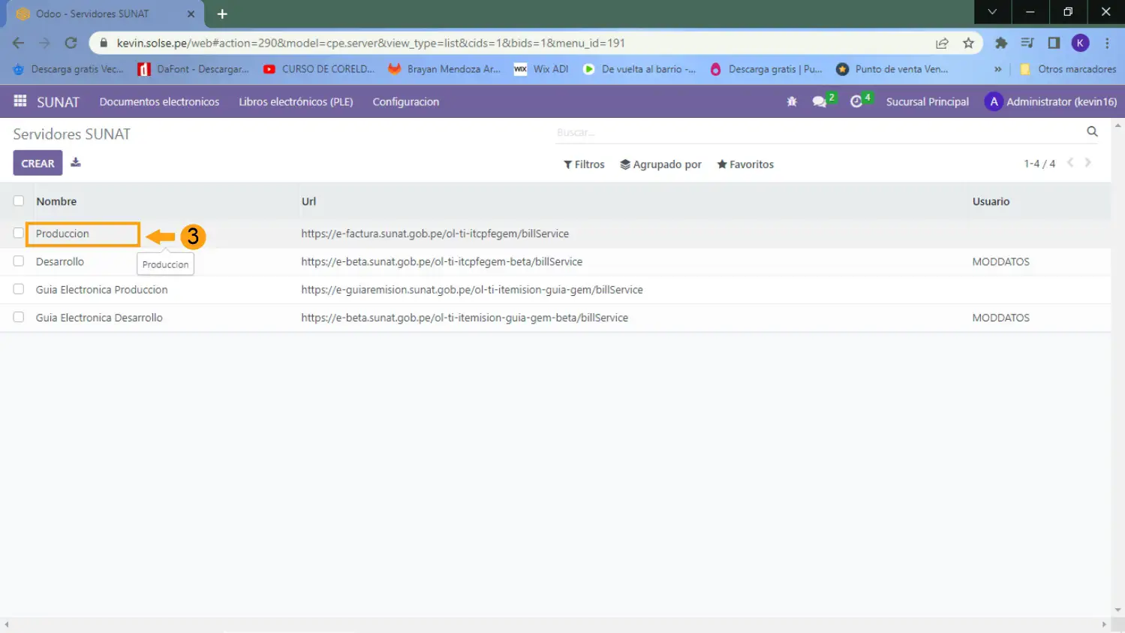Click the share page icon in address bar
This screenshot has height=633, width=1125.
pyautogui.click(x=942, y=43)
